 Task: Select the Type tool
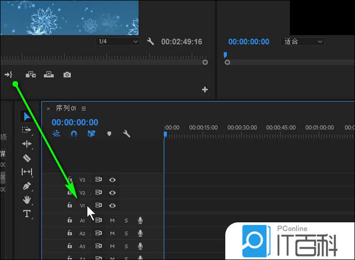point(27,214)
